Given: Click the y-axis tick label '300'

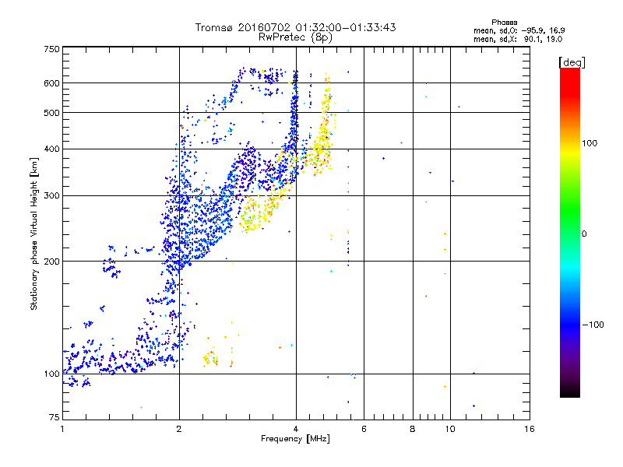Looking at the screenshot, I should coord(51,196).
